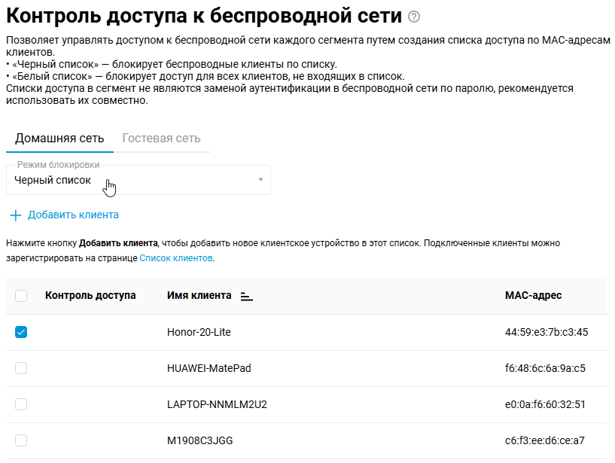
Task: Click the help icon beside the page title
Action: 413,17
